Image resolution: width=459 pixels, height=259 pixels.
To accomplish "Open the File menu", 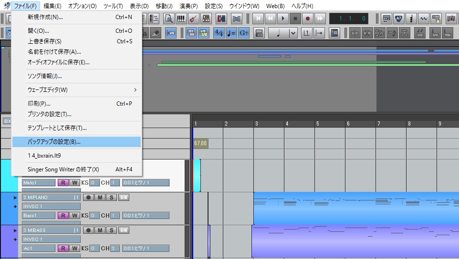I will (x=25, y=6).
